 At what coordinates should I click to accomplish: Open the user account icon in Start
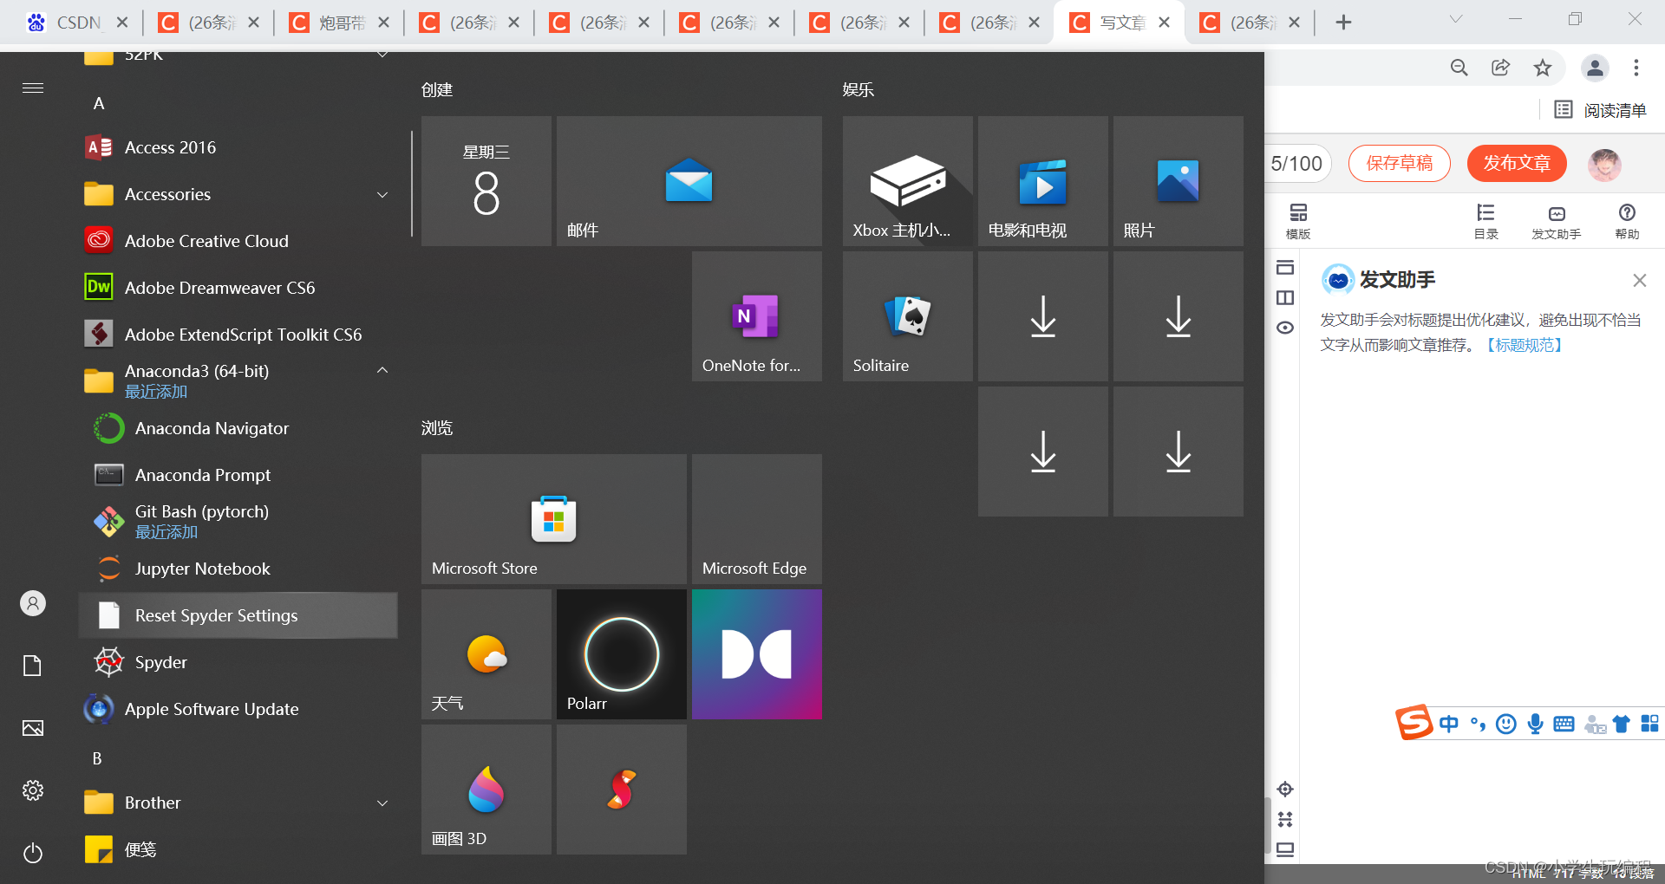[x=33, y=603]
